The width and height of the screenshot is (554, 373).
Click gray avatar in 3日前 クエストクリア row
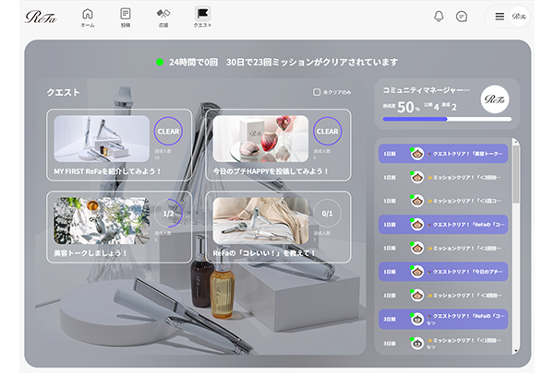[417, 319]
